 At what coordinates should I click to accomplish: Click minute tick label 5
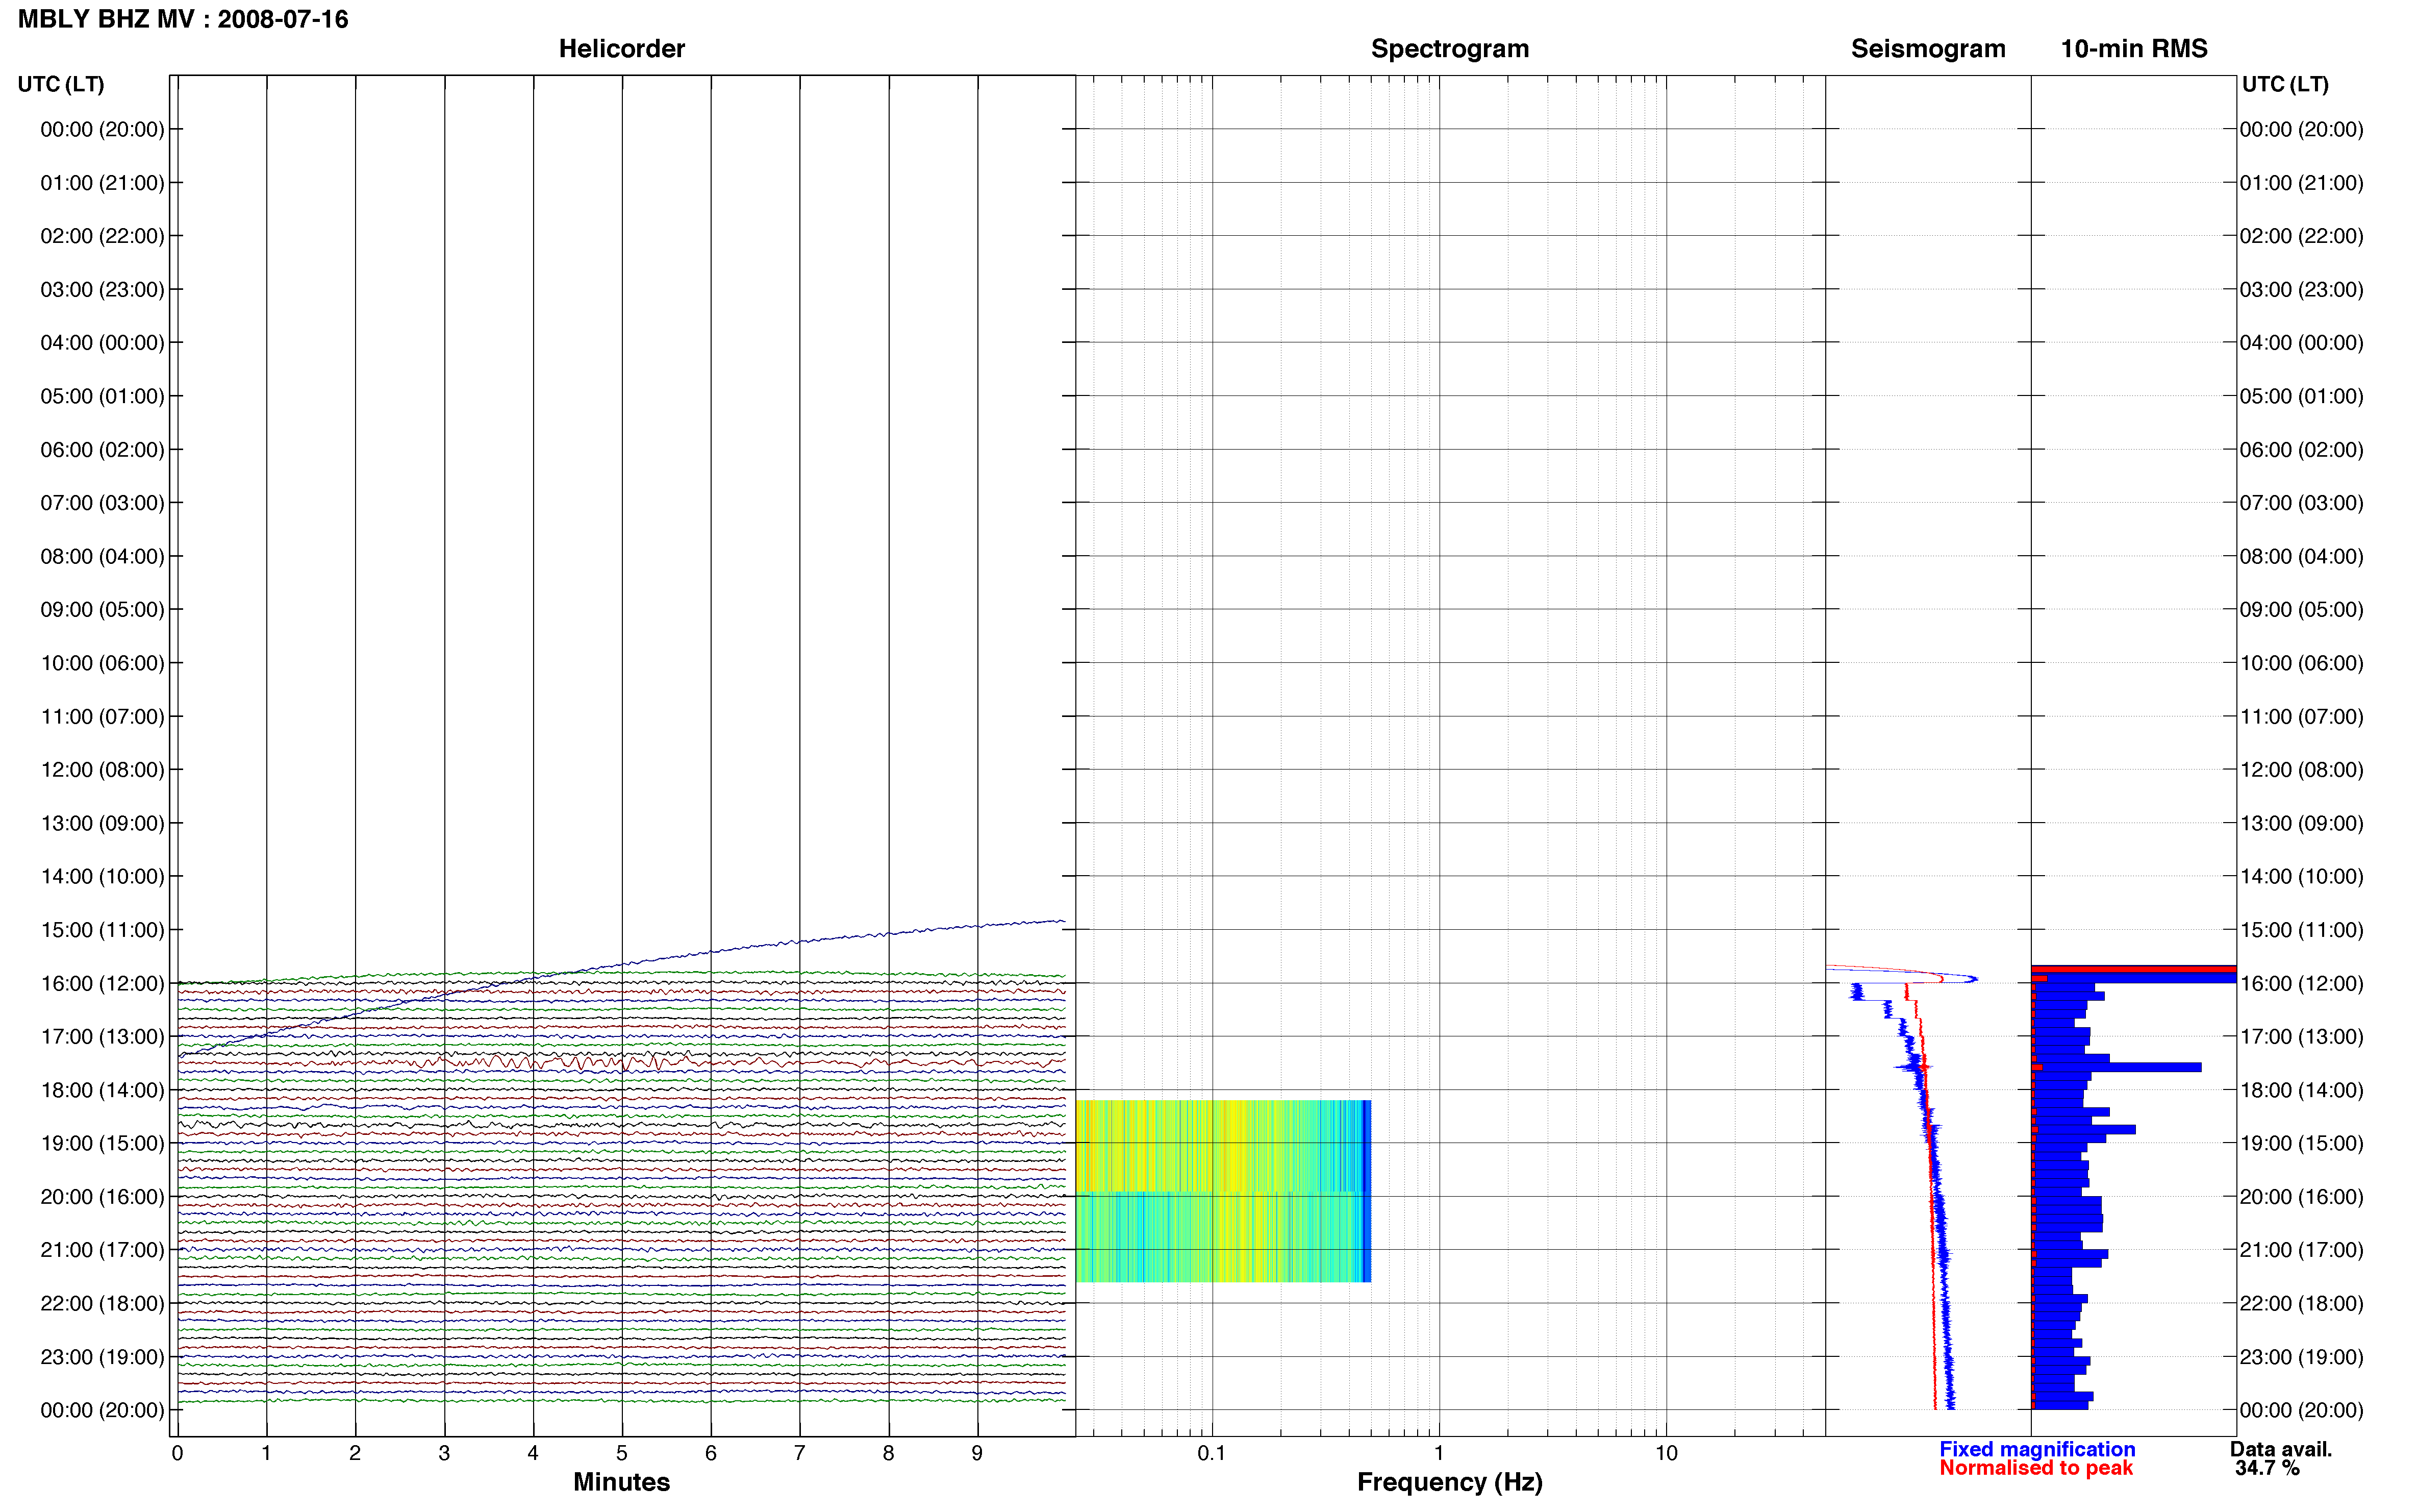click(622, 1453)
